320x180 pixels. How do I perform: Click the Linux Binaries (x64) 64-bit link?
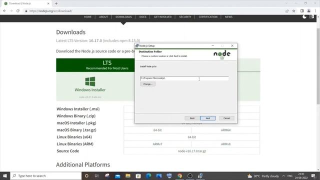coord(191,137)
